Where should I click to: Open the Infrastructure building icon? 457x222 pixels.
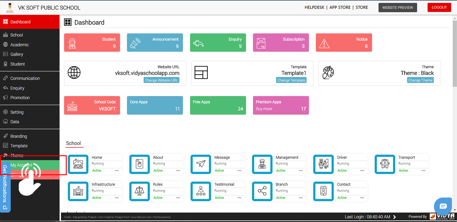tap(78, 191)
